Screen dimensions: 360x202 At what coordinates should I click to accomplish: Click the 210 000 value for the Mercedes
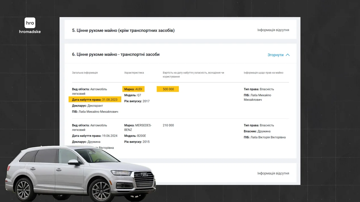click(168, 125)
